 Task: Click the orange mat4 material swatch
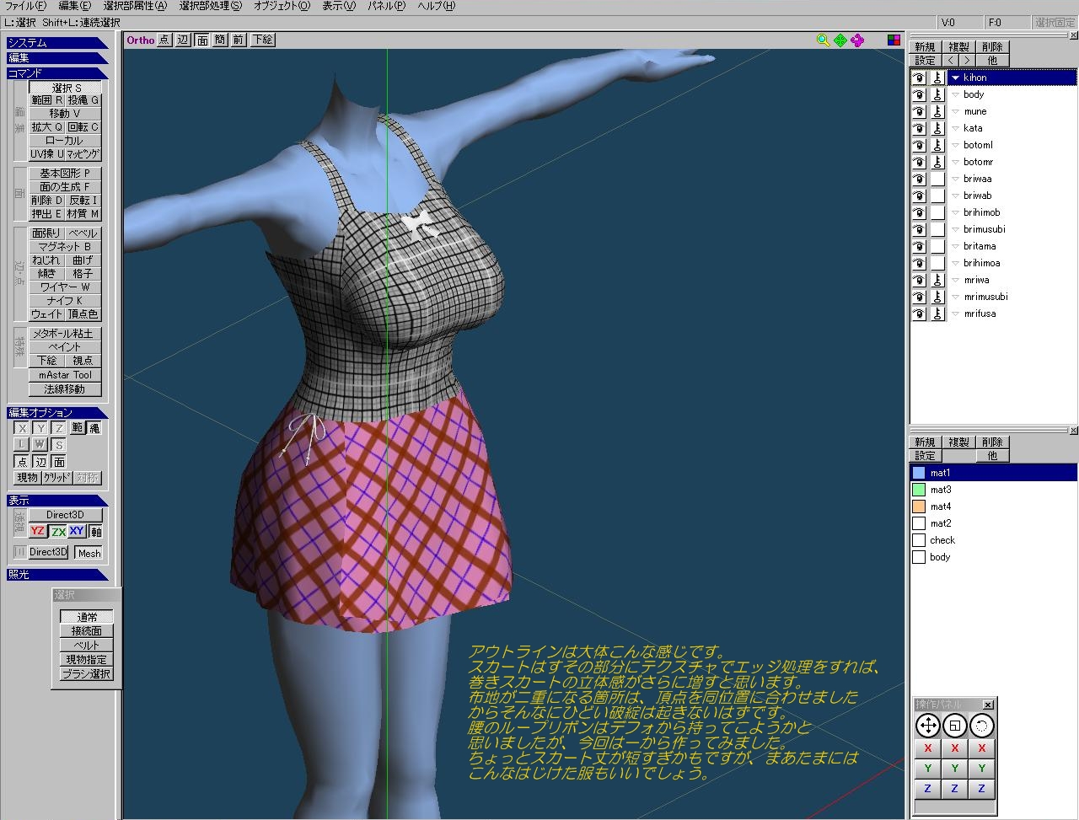click(919, 506)
